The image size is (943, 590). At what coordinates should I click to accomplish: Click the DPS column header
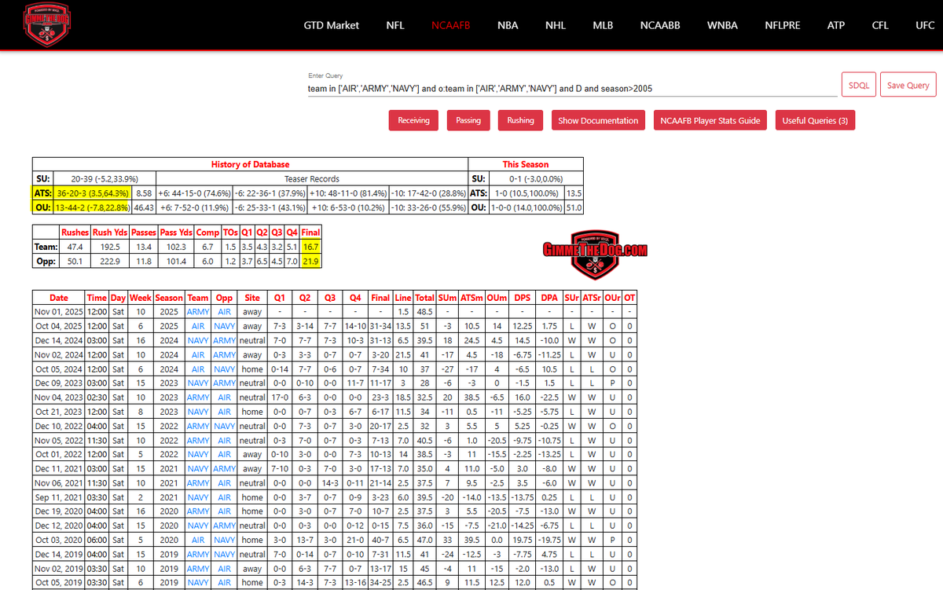click(x=522, y=298)
